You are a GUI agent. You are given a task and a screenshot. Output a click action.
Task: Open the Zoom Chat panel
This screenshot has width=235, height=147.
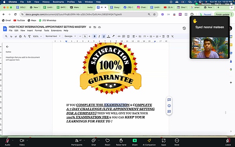tap(94, 142)
